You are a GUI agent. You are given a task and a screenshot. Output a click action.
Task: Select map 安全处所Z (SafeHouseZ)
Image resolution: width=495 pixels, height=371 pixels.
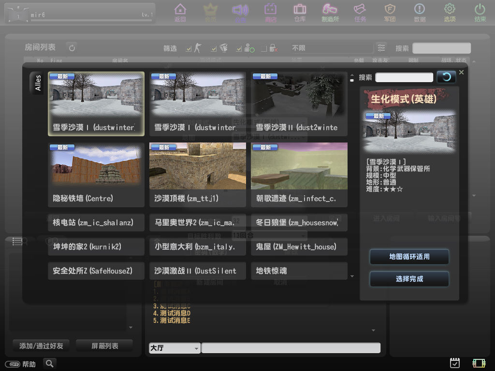click(96, 271)
